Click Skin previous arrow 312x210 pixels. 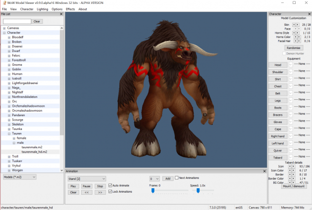294,25
